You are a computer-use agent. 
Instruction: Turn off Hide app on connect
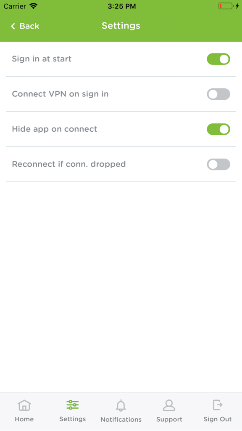pos(218,129)
